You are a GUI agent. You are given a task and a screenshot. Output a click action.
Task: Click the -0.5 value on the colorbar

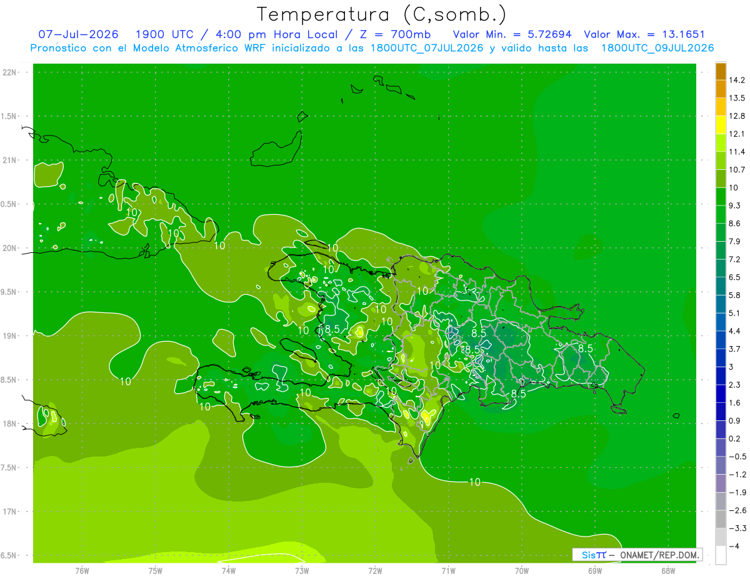pyautogui.click(x=737, y=457)
